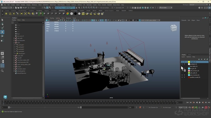The width and height of the screenshot is (211, 118).
Task: Click the green color swatch of cafe_walls_DL
Action: pyautogui.click(x=189, y=73)
